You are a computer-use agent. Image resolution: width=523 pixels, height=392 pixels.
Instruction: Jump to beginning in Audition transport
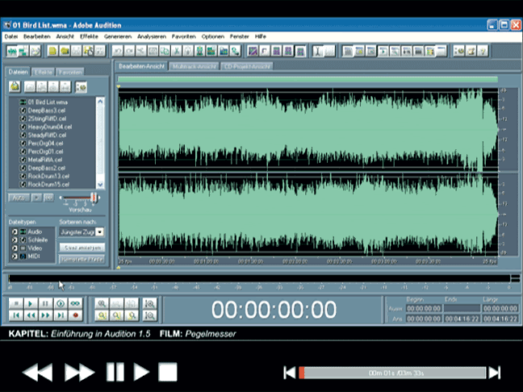[x=16, y=315]
